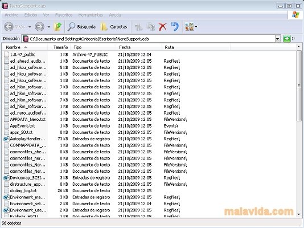The height and width of the screenshot is (228, 304).
Task: Click the 5 KB size cell
Action: (x=64, y=67)
